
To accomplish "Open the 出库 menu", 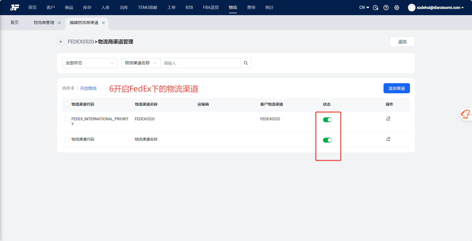I will [124, 8].
